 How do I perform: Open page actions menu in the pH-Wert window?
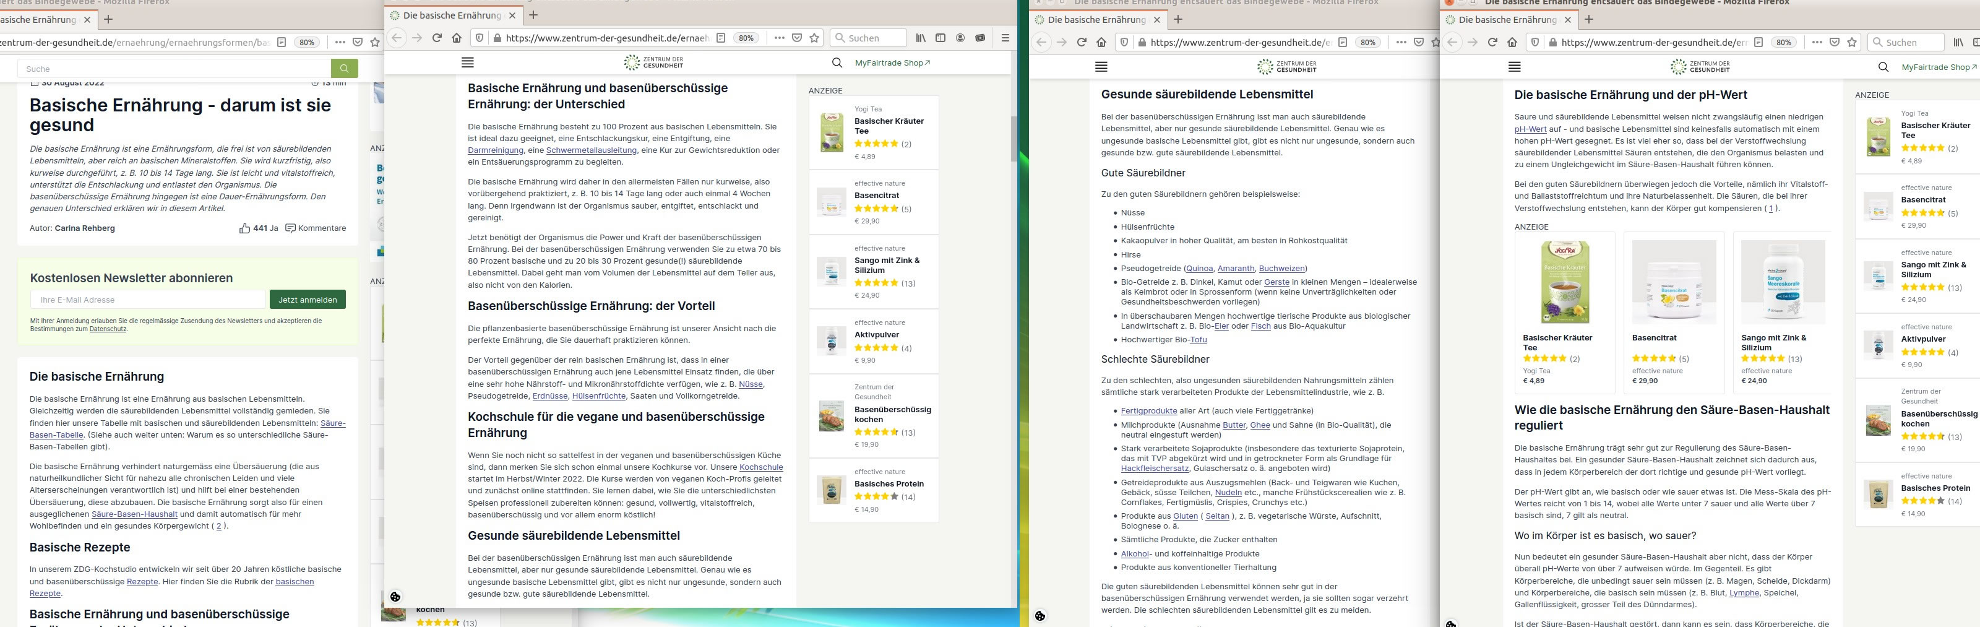tap(1816, 42)
